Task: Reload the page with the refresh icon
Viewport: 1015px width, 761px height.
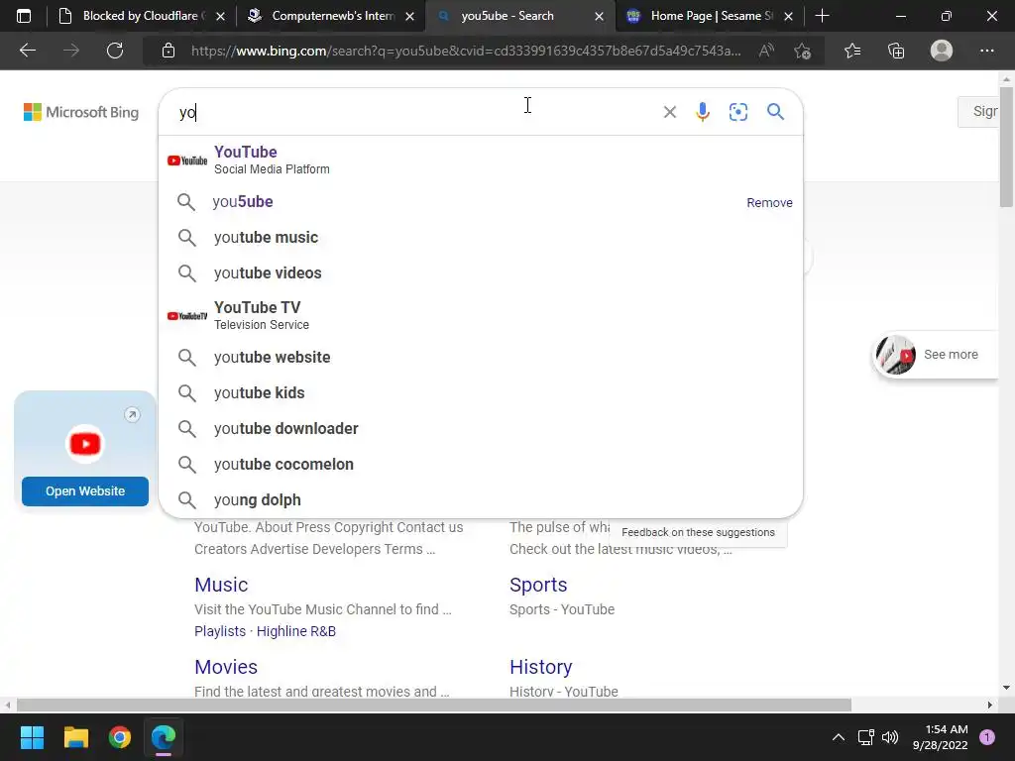Action: [x=115, y=51]
